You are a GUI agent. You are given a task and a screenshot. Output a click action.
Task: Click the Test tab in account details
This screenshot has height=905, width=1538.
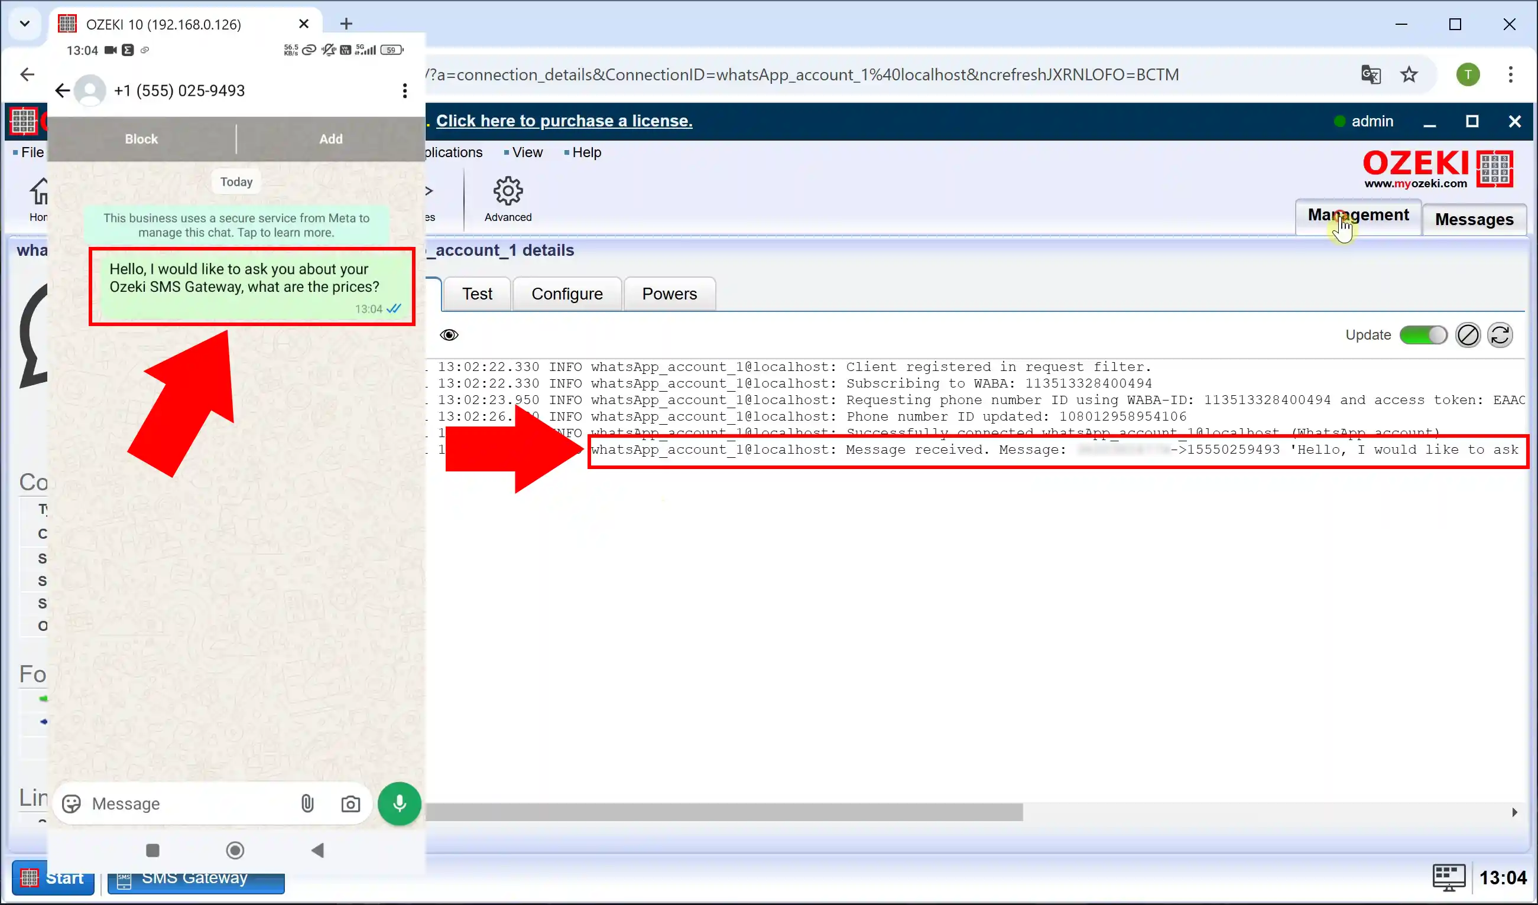point(478,293)
